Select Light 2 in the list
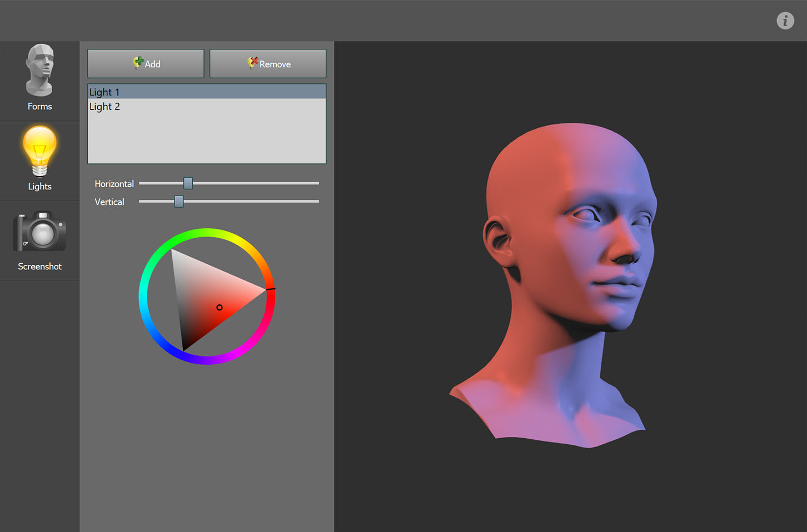The height and width of the screenshot is (532, 807). [x=207, y=106]
